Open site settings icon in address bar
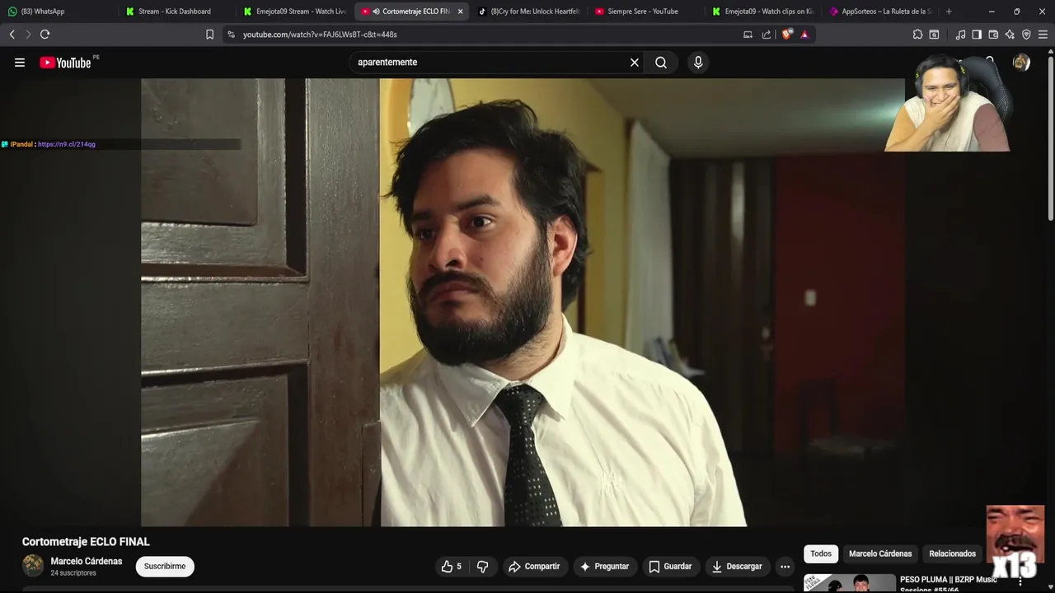The image size is (1055, 593). pos(231,35)
